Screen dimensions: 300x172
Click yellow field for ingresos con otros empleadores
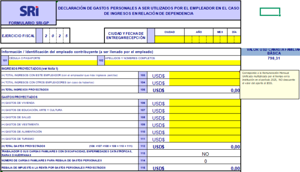click(x=205, y=83)
